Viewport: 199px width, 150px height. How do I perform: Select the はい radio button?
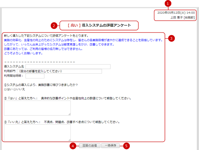pyautogui.click(x=5, y=89)
